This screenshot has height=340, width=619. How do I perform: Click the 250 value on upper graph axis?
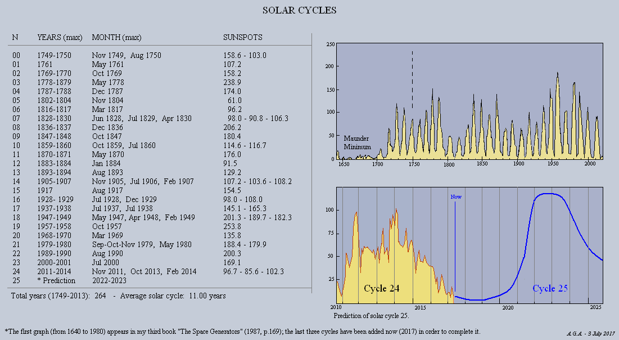point(329,43)
